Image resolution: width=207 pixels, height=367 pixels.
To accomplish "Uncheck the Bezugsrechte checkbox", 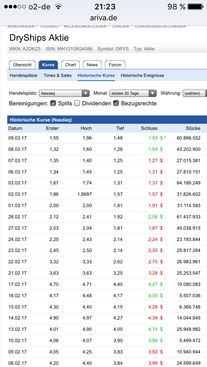I will click(x=116, y=103).
